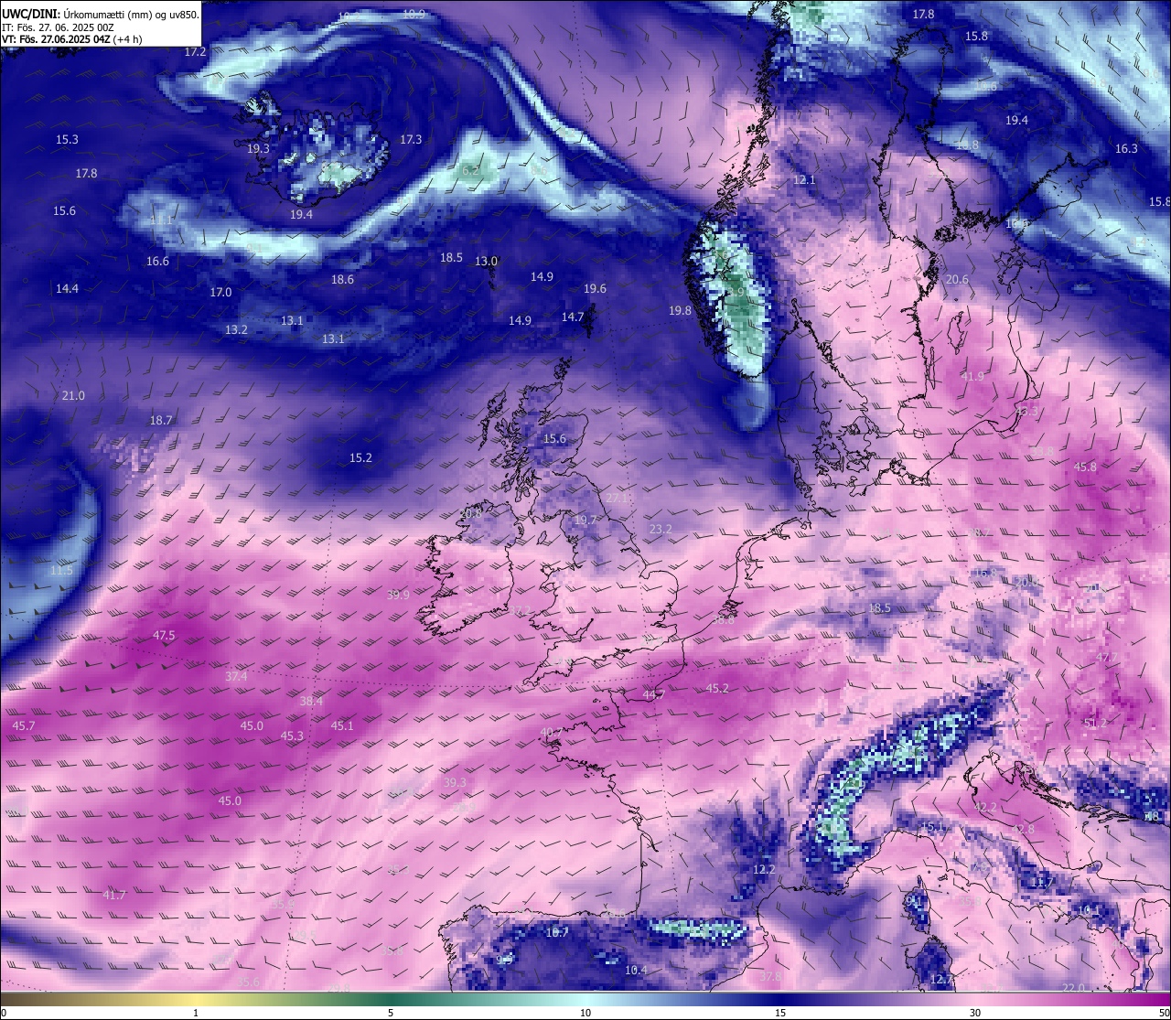Click the 17.0 value on the map
1171x1020 pixels.
pyautogui.click(x=220, y=293)
